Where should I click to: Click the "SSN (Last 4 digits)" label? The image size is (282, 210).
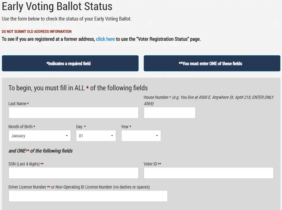24,164
